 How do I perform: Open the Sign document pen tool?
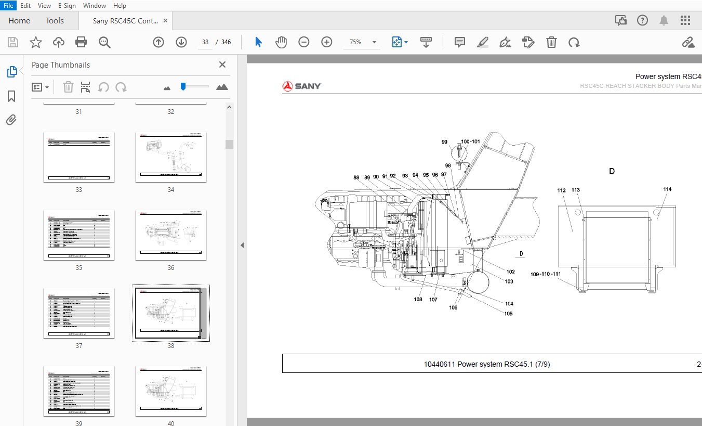click(506, 42)
